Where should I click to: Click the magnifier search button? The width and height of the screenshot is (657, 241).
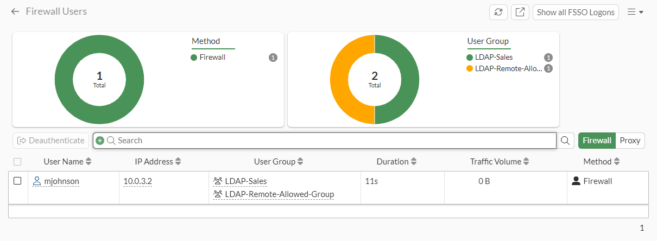click(x=565, y=141)
